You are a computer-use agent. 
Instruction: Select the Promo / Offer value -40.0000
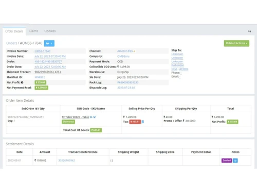[189, 121]
